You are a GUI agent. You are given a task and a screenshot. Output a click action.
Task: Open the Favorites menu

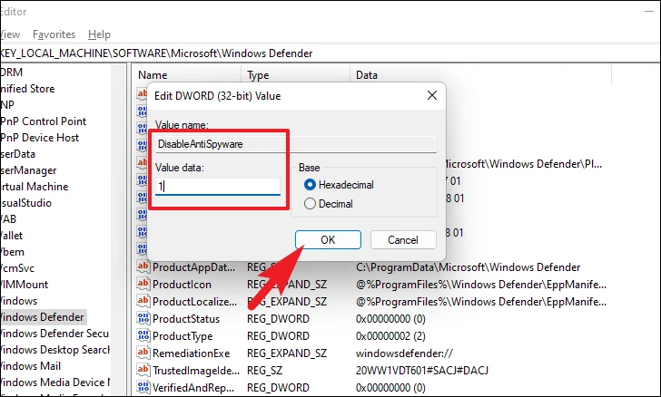click(x=54, y=34)
